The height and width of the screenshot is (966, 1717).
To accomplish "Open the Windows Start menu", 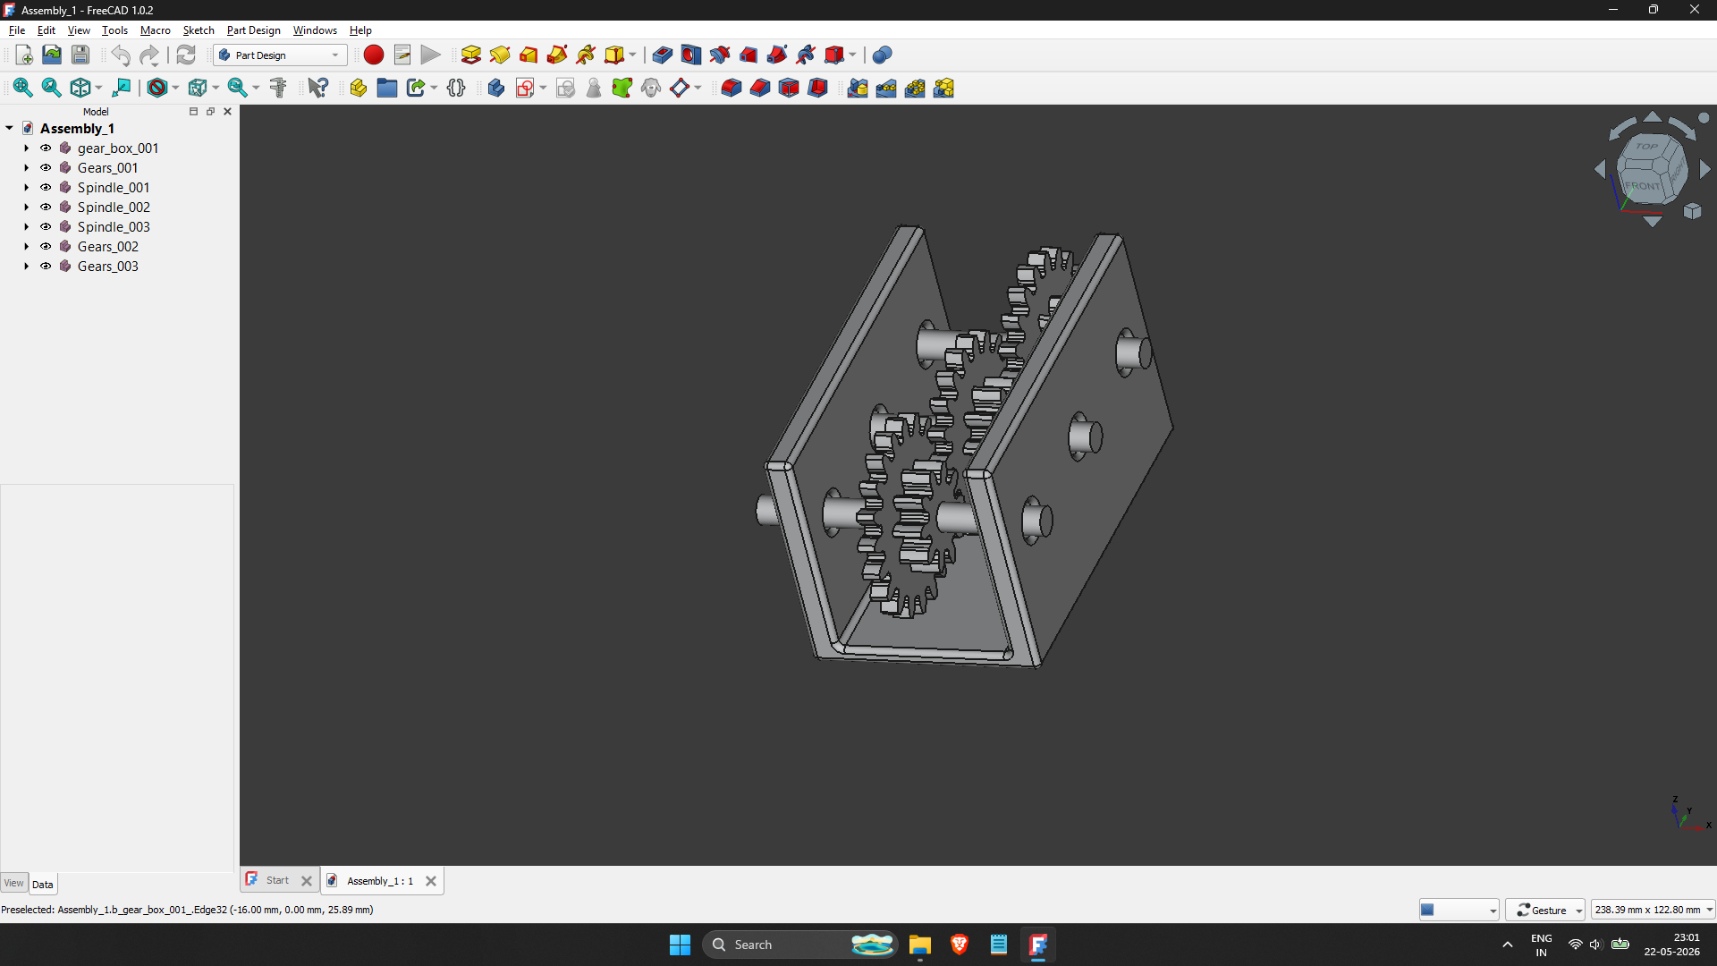I will coord(680,945).
